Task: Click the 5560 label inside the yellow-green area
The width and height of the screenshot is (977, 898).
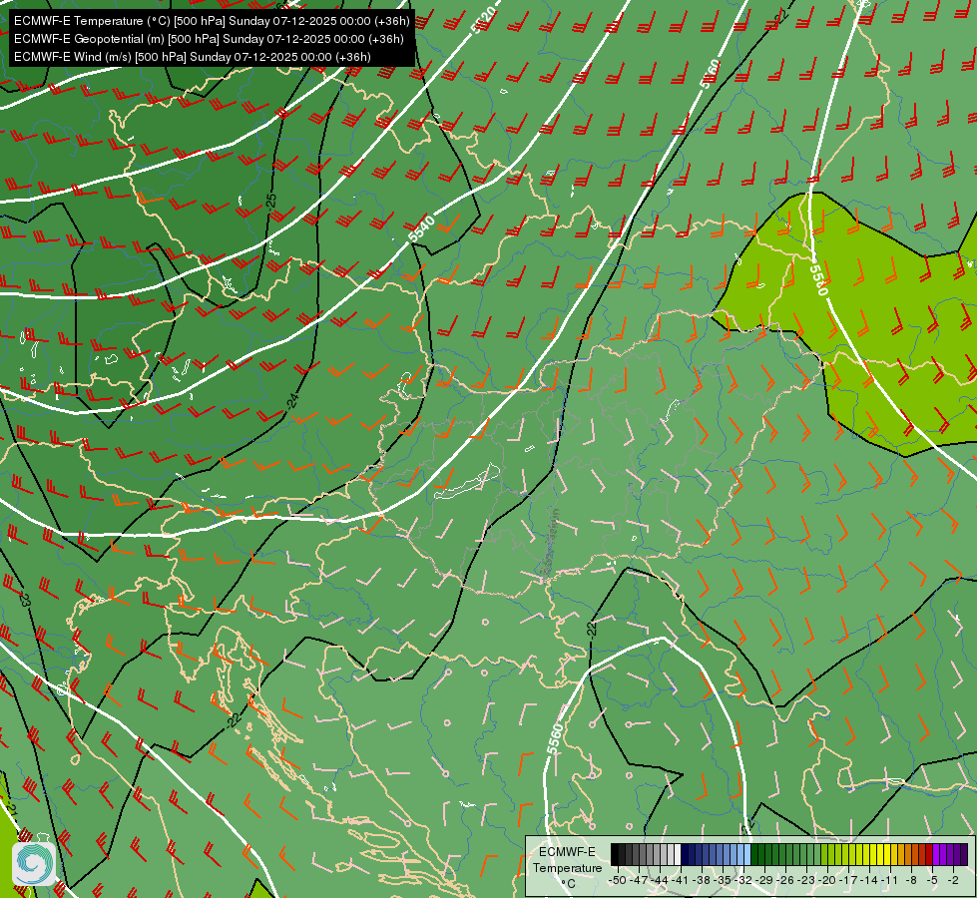Action: pyautogui.click(x=818, y=280)
